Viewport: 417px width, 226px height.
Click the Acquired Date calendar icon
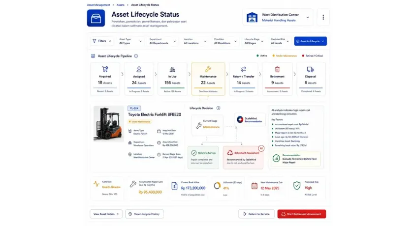pyautogui.click(x=159, y=131)
